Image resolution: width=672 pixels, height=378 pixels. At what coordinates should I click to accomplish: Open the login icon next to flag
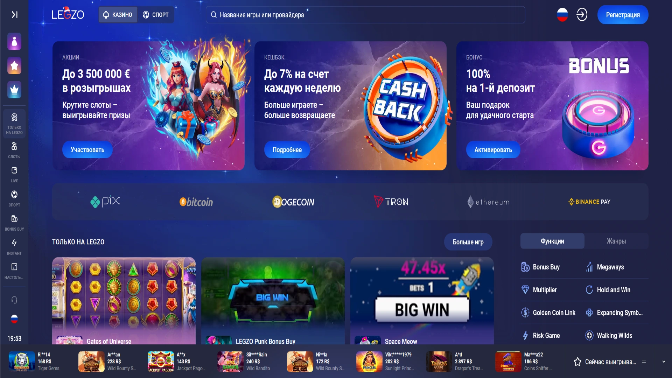click(x=582, y=15)
